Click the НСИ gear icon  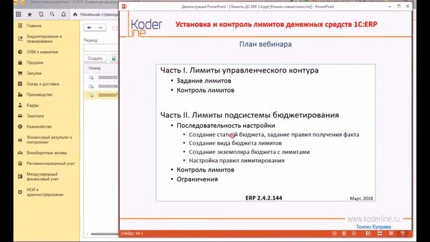[20, 192]
